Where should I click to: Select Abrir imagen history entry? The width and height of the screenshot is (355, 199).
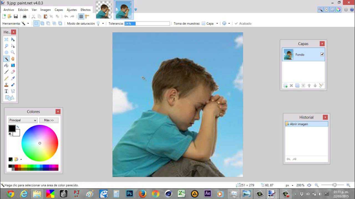tap(306, 124)
